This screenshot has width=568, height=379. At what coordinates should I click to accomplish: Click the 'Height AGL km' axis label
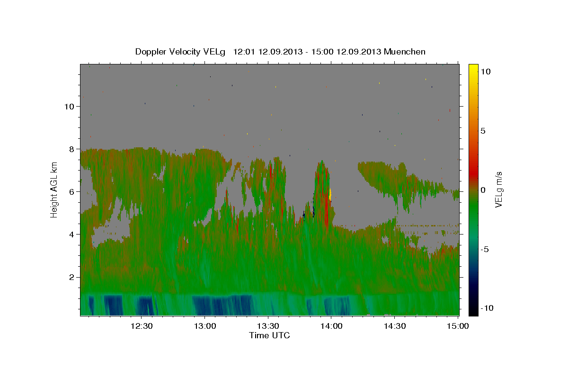54,189
